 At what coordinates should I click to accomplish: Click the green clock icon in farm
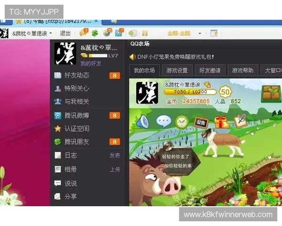click(x=182, y=122)
